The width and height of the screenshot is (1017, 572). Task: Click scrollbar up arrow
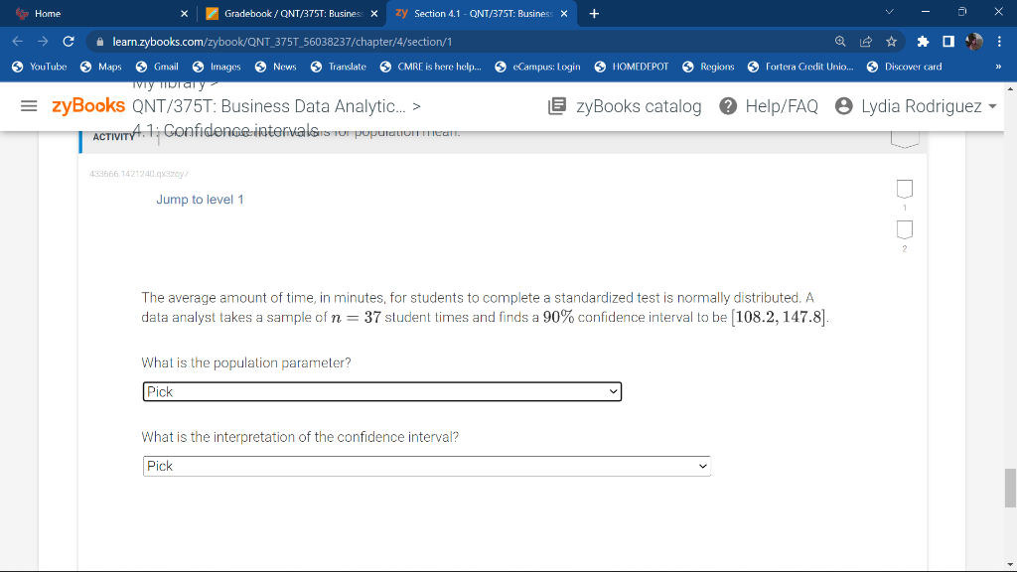click(x=1010, y=88)
